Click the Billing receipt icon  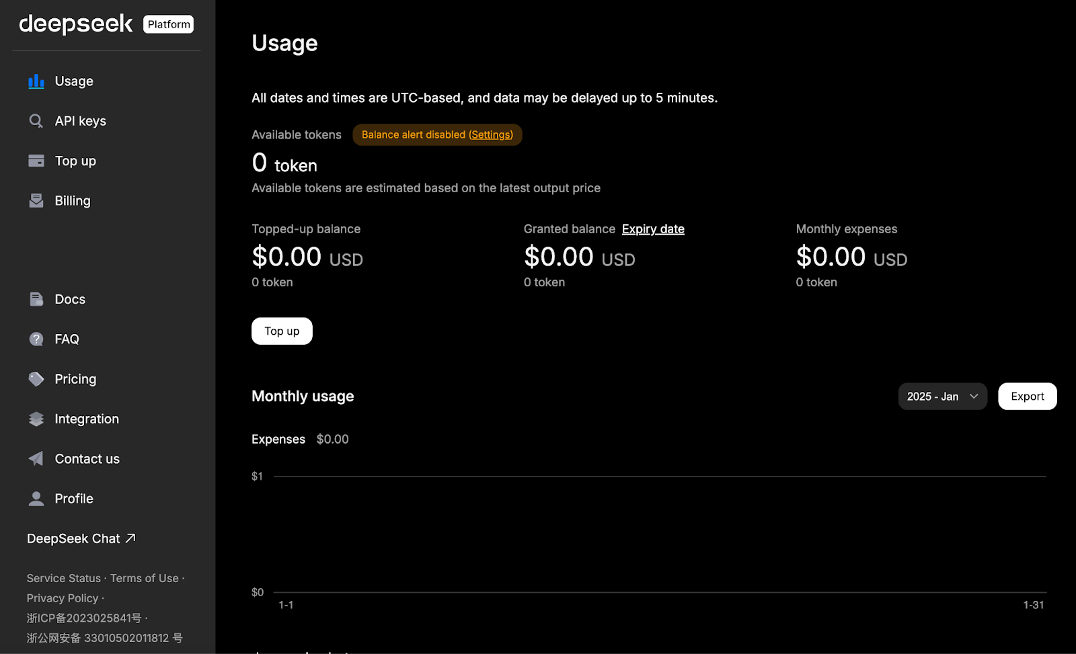pos(36,200)
